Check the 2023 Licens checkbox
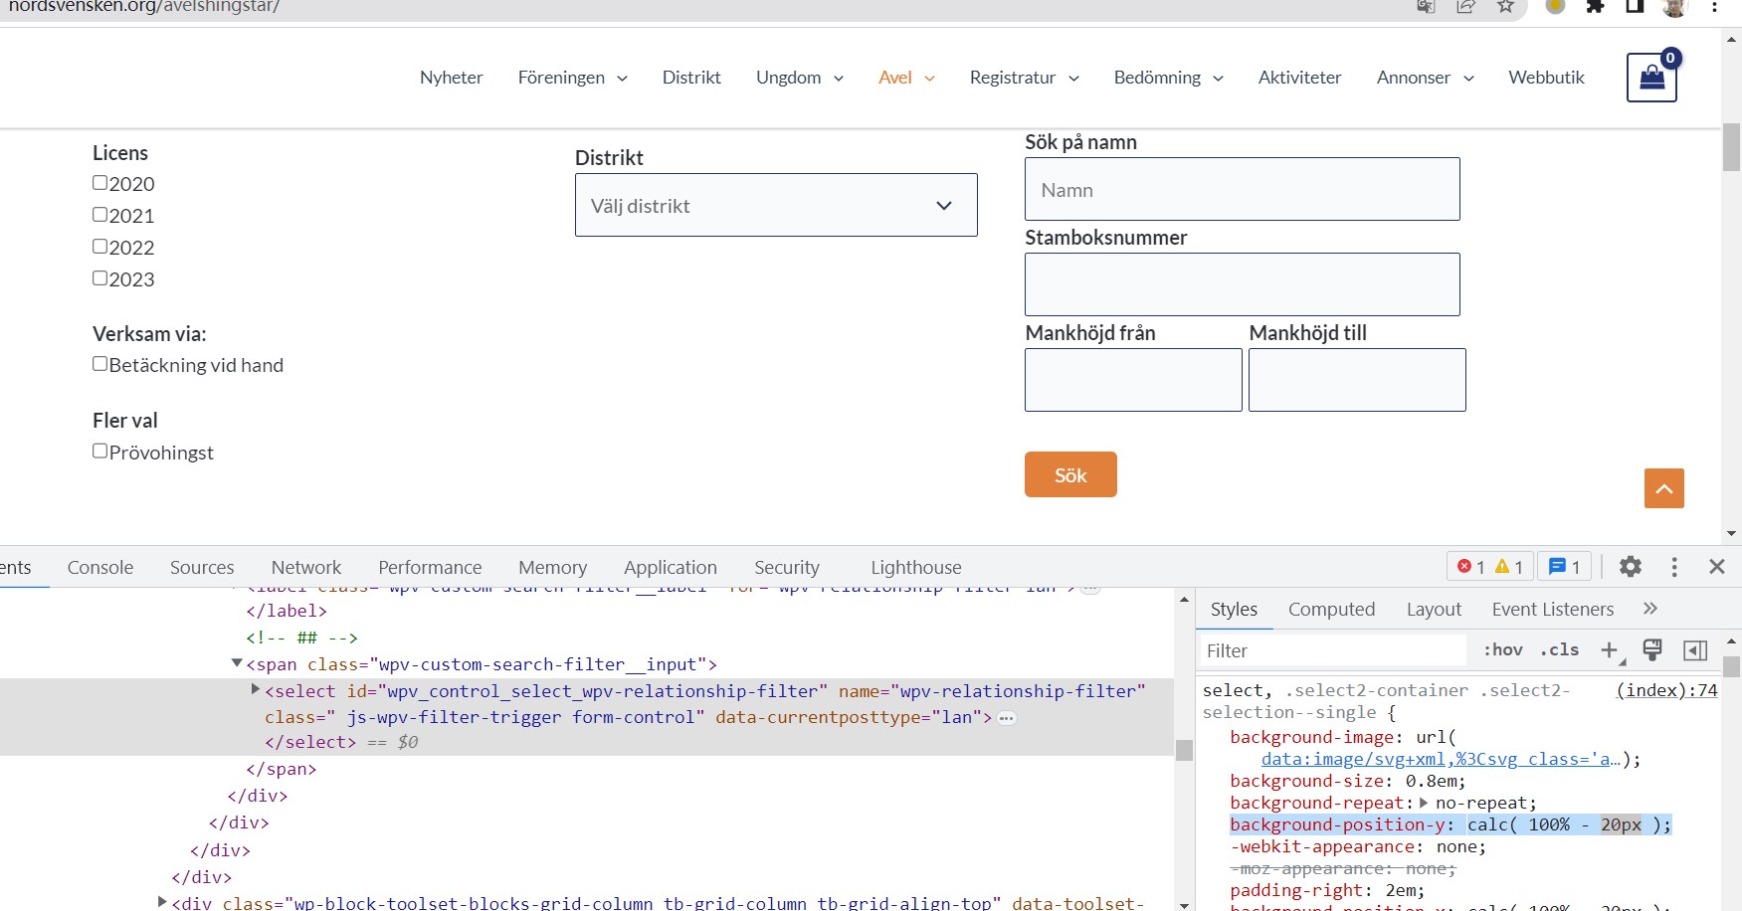The width and height of the screenshot is (1742, 911). (x=100, y=278)
